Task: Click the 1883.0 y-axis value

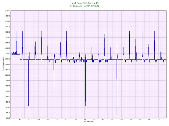Action: (x=8, y=86)
